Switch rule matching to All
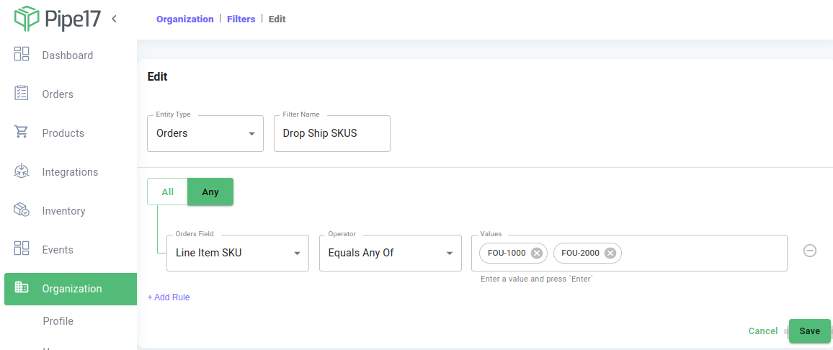The width and height of the screenshot is (833, 350). point(167,192)
